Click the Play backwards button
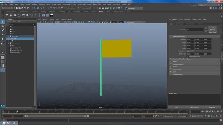223x125 pixels. point(210,111)
